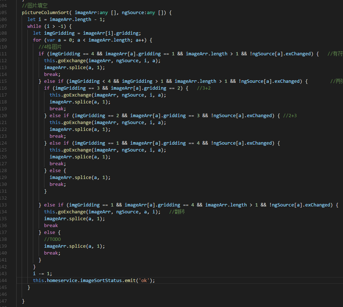The height and width of the screenshot is (307, 343).
Task: Click 'a < imageArr.length' in the for header
Action: coord(104,40)
